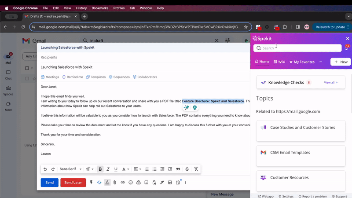Undo last edit in compose toolbar

45,169
